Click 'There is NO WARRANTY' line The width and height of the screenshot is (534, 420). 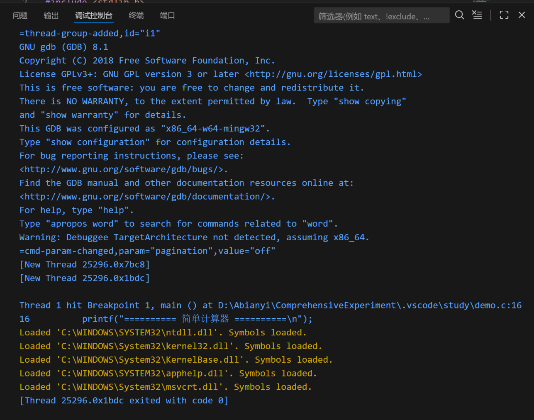pos(213,102)
